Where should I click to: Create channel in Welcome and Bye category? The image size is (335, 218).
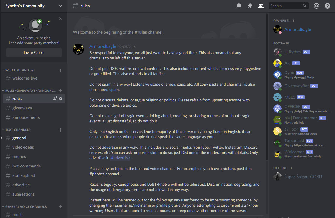click(x=60, y=70)
